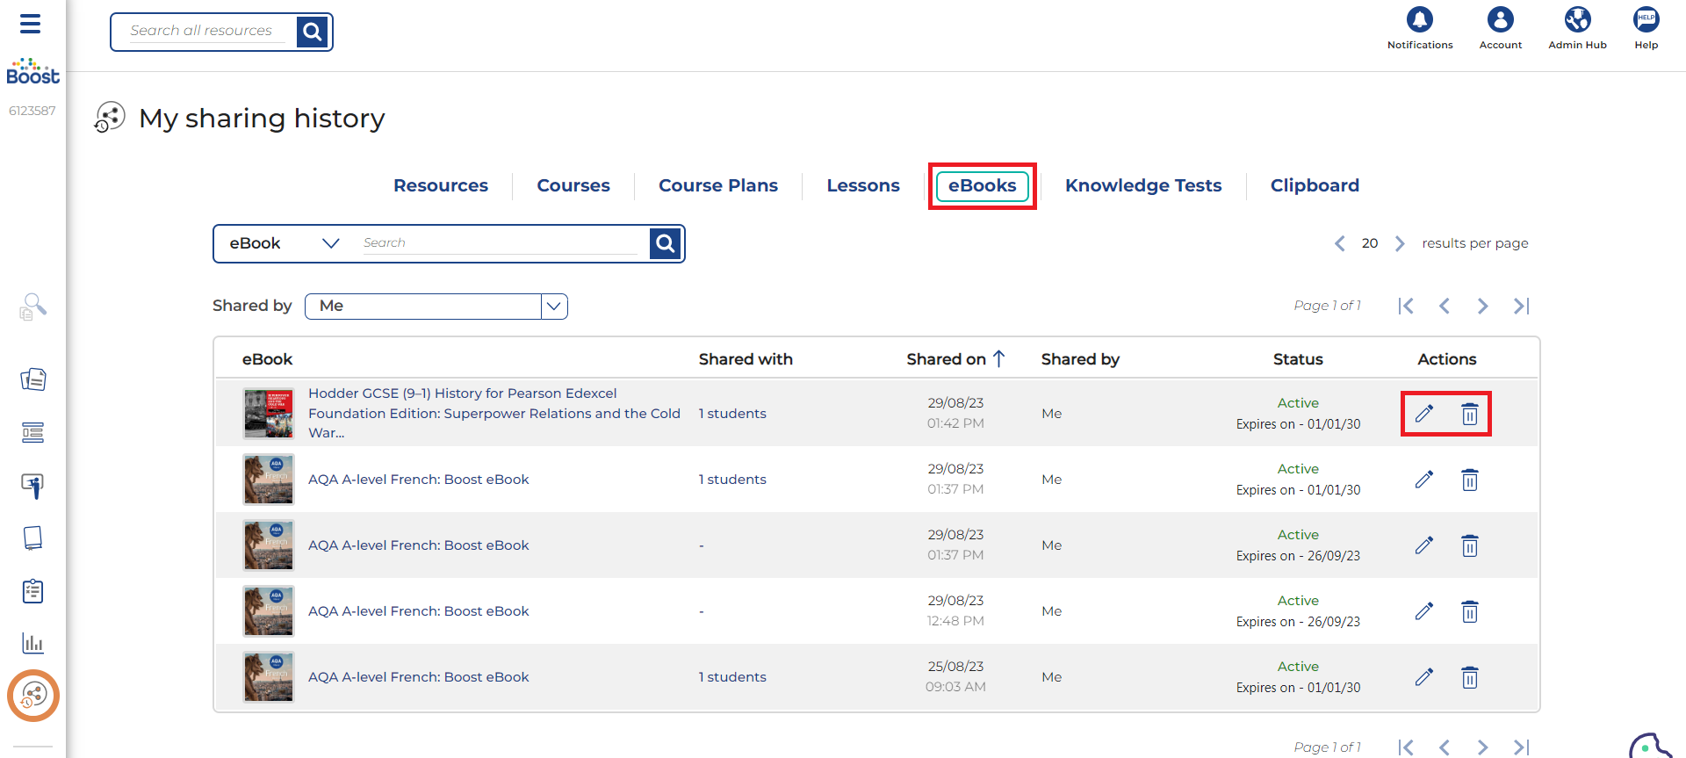
Task: Edit the Hodder GCSE History share
Action: (1423, 414)
